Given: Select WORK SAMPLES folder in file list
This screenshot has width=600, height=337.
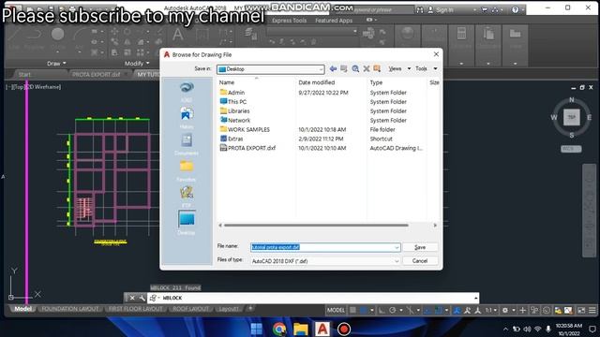Looking at the screenshot, I should click(x=245, y=129).
